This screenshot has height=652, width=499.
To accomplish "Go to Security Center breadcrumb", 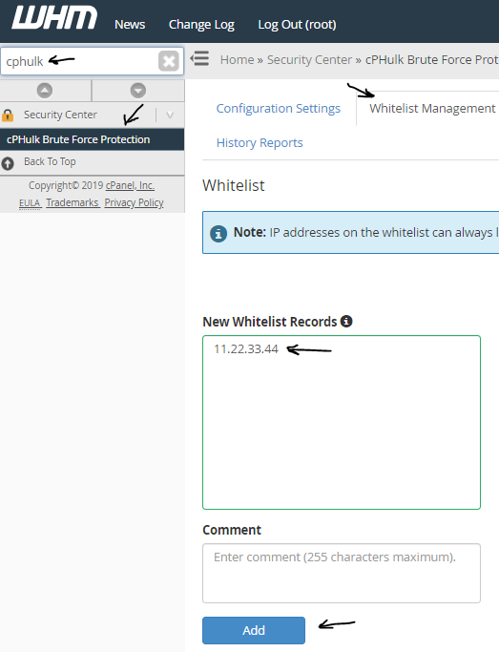I will tap(309, 60).
